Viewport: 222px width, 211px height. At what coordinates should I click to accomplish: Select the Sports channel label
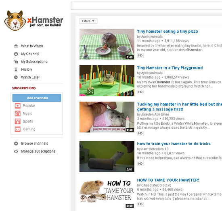(28, 121)
